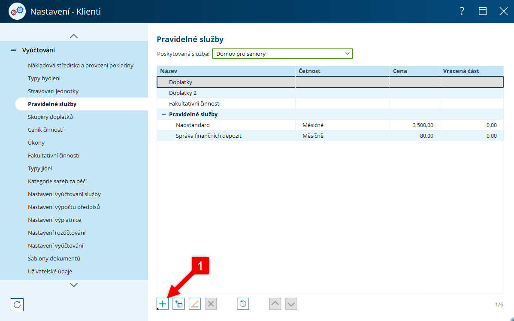Open Fakultativní činnosti in the sidebar
The width and height of the screenshot is (514, 321).
[x=54, y=155]
